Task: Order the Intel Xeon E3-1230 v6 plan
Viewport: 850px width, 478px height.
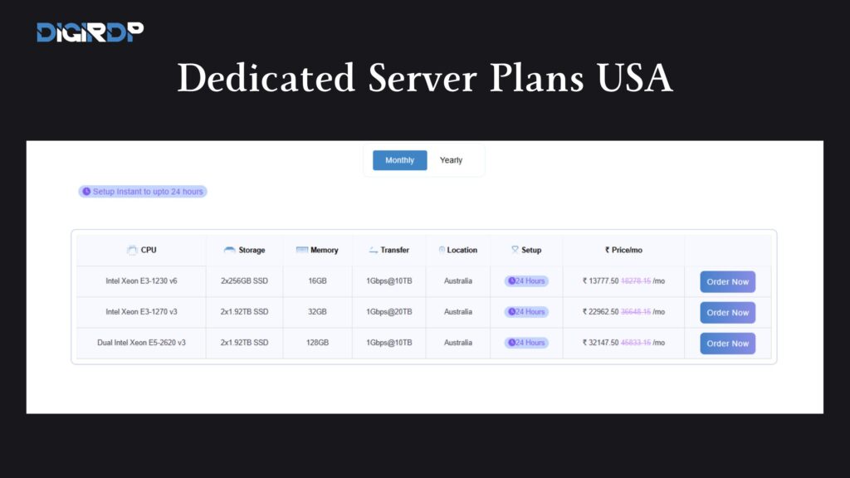Action: (x=727, y=282)
